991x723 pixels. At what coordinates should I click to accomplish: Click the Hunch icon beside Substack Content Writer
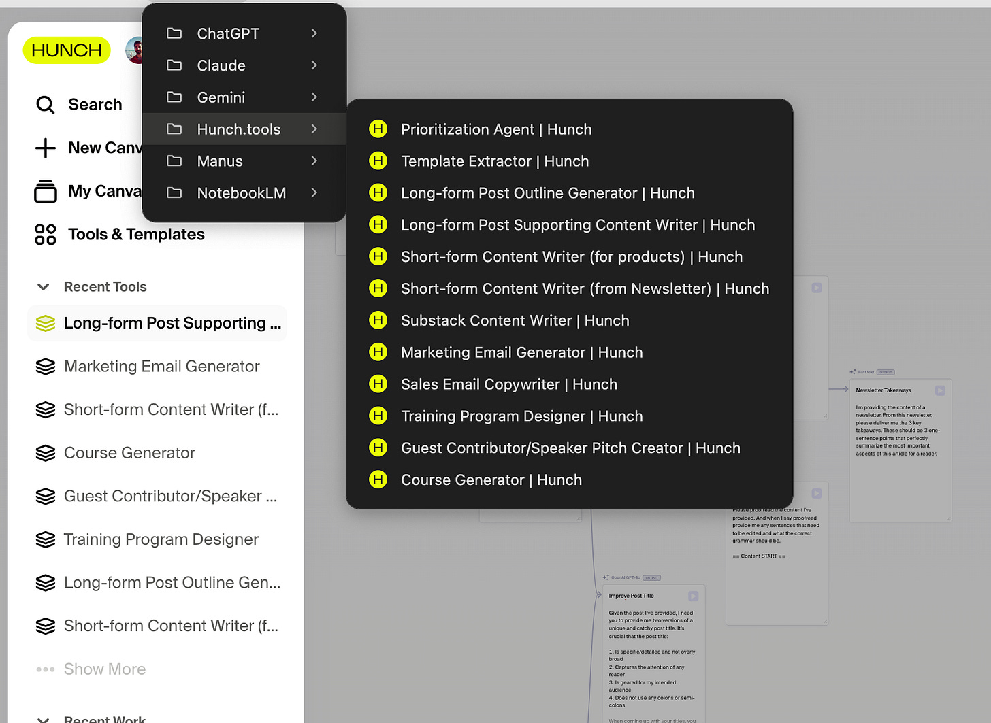pos(378,320)
